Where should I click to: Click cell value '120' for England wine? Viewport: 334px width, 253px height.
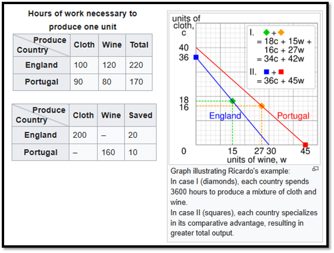point(109,65)
